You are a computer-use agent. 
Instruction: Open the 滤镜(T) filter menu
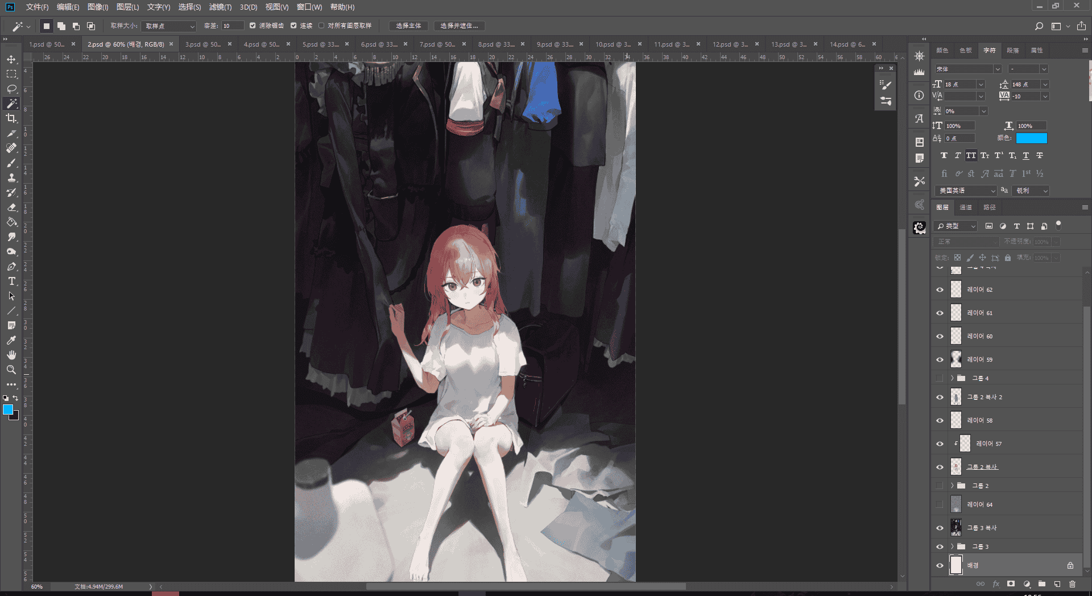[x=220, y=7]
